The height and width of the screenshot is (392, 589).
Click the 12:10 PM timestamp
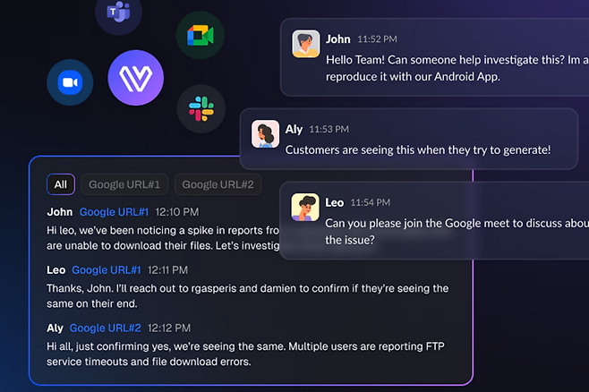tap(175, 212)
